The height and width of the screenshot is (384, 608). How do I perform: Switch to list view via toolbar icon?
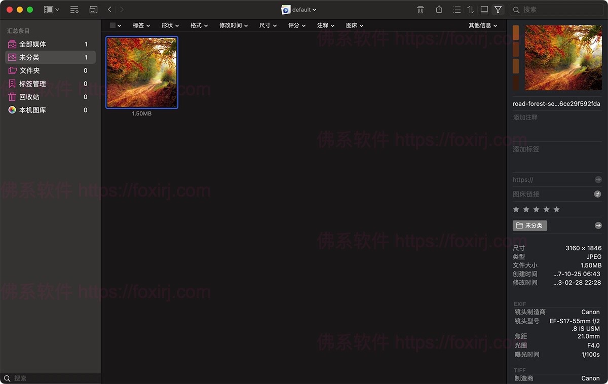[x=457, y=10]
